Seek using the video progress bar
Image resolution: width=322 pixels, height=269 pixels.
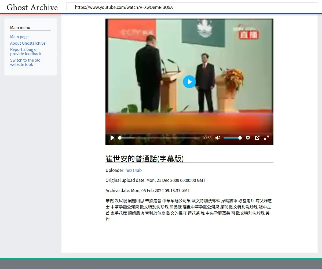pyautogui.click(x=159, y=138)
